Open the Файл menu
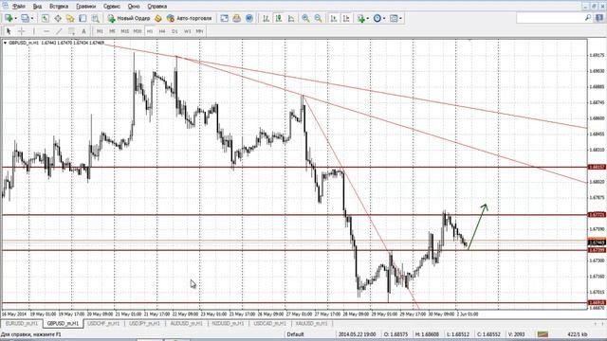Screen dimensions: 607x341 click(x=18, y=7)
